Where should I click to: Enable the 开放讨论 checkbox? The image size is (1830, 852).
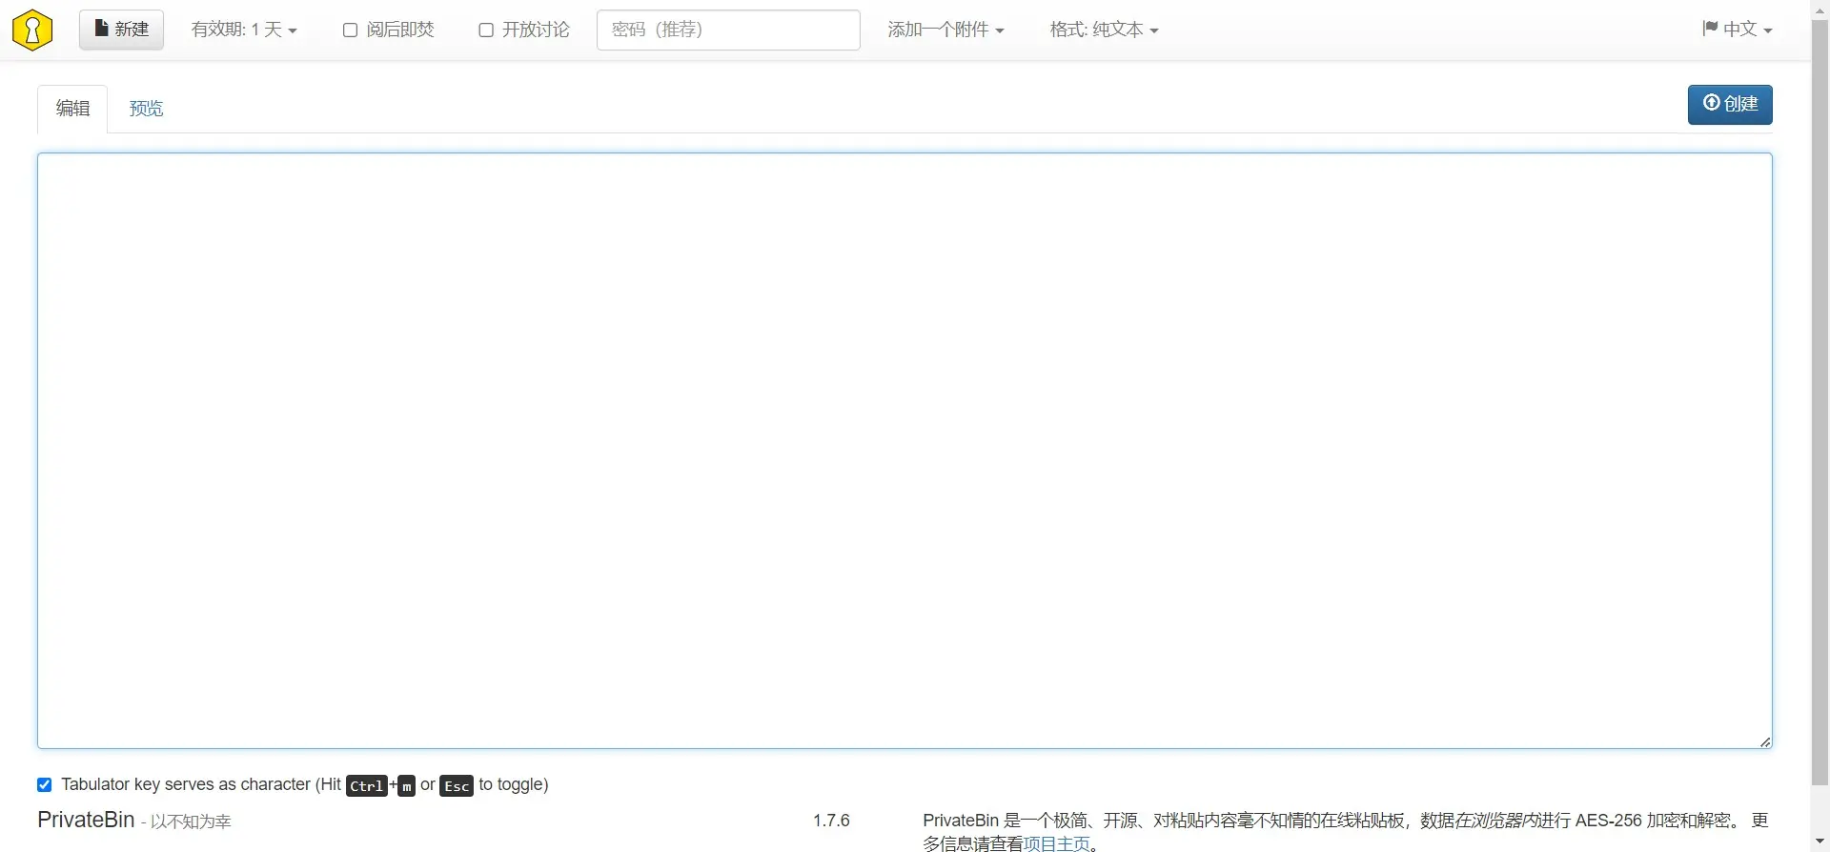click(486, 30)
